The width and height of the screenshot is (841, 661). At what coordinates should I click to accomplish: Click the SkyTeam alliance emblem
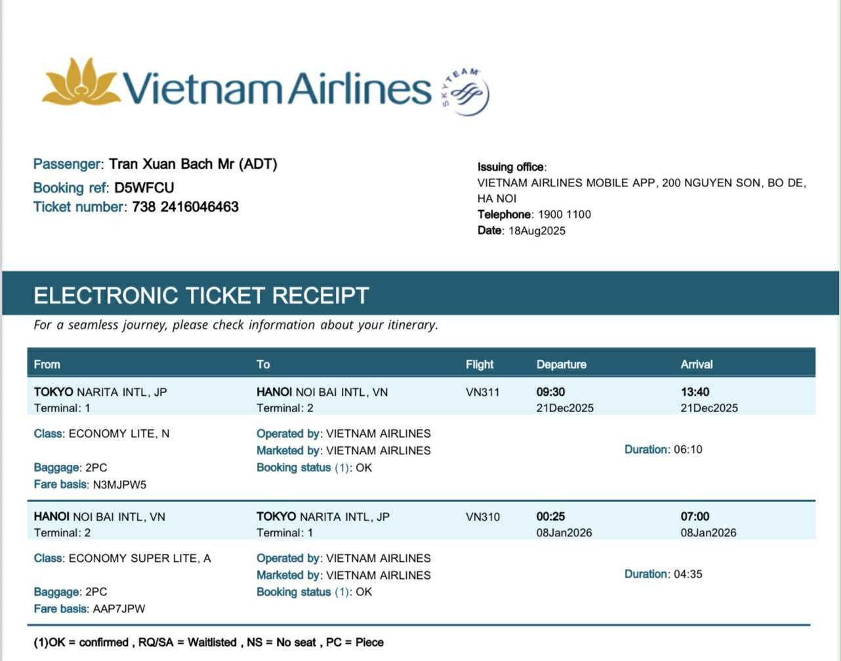(x=467, y=93)
